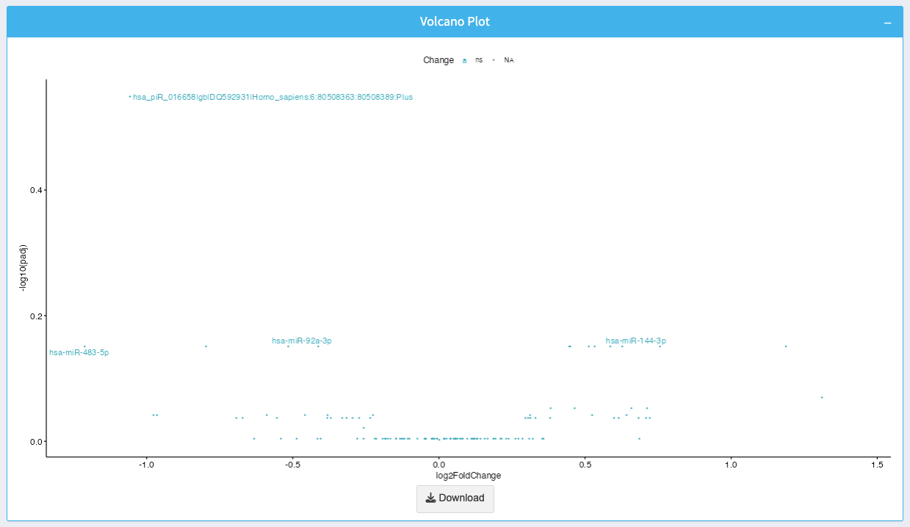Click the -log10(padj) axis title
Viewport: 910px width, 527px height.
tap(24, 268)
